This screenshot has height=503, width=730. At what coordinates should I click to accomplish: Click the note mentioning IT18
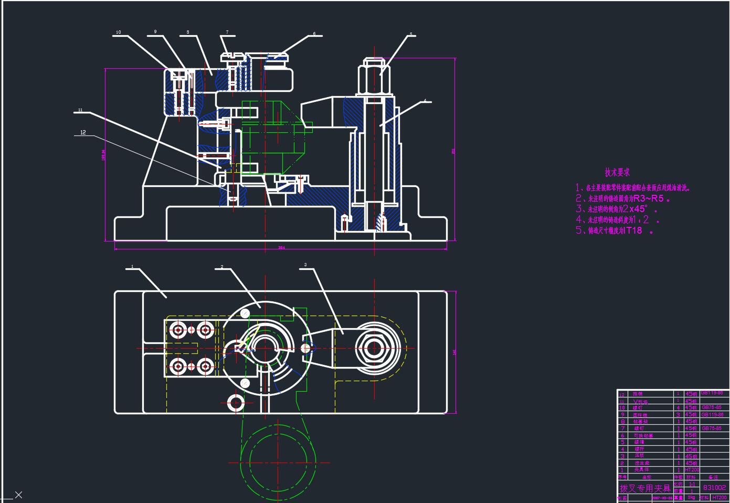coord(614,230)
